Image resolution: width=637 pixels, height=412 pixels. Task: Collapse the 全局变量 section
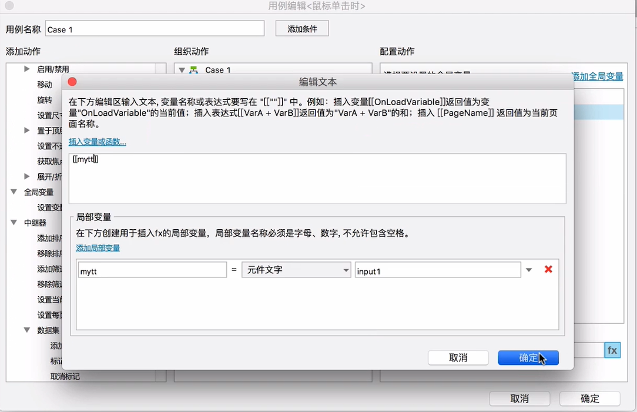14,192
